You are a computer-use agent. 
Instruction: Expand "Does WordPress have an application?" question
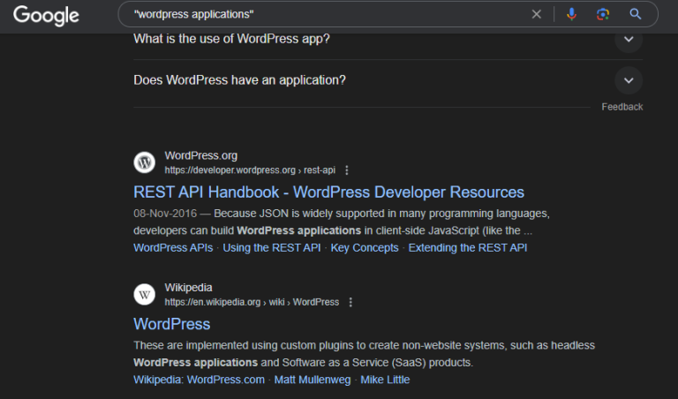[629, 80]
